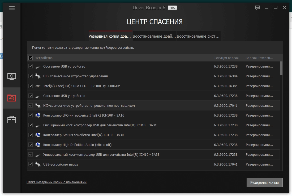Sort by Версия Резервн... column header

click(259, 58)
